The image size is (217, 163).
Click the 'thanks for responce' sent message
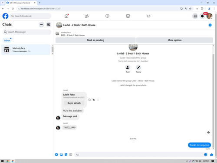199,145
